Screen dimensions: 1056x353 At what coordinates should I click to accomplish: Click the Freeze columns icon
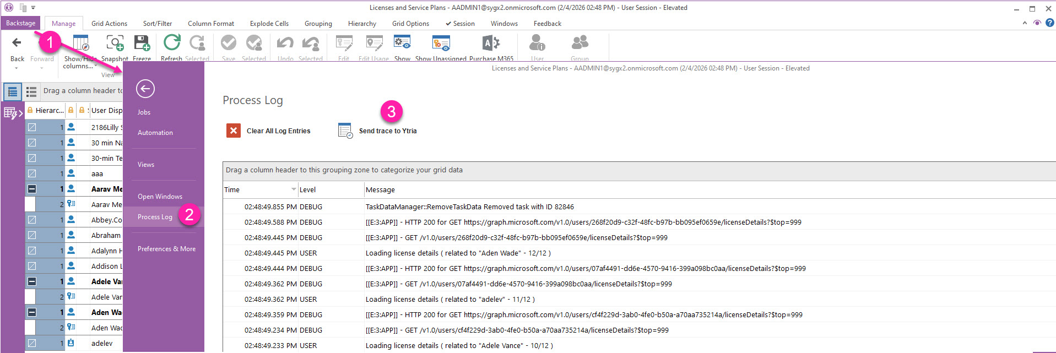(142, 43)
